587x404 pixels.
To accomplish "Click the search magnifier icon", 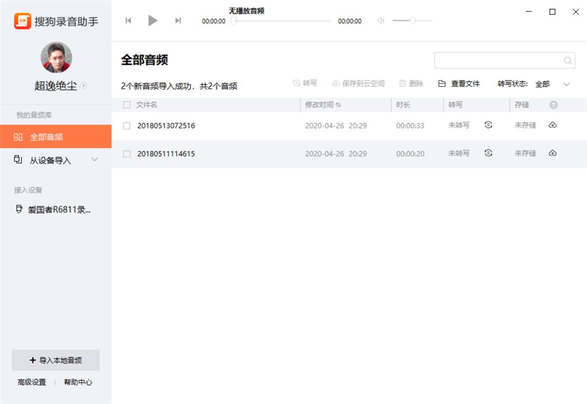I will tap(567, 60).
